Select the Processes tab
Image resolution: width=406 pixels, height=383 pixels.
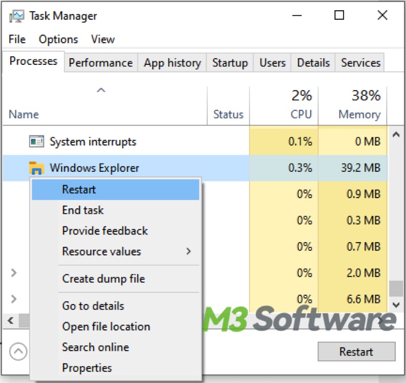(33, 61)
